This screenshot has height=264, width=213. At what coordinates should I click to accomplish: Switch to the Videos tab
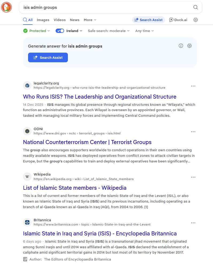60,20
